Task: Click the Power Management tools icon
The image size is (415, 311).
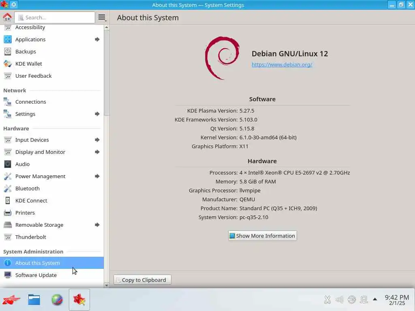Action: [8, 177]
